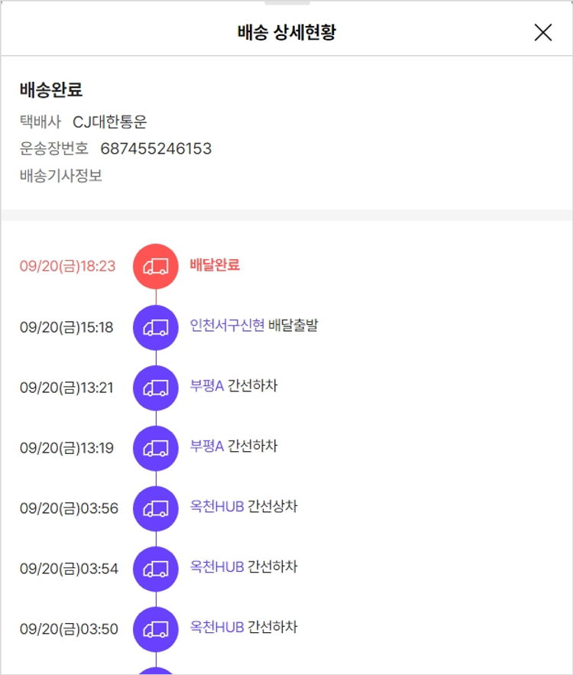Click the drag handle at top of sheet
The height and width of the screenshot is (675, 573).
(x=286, y=3)
